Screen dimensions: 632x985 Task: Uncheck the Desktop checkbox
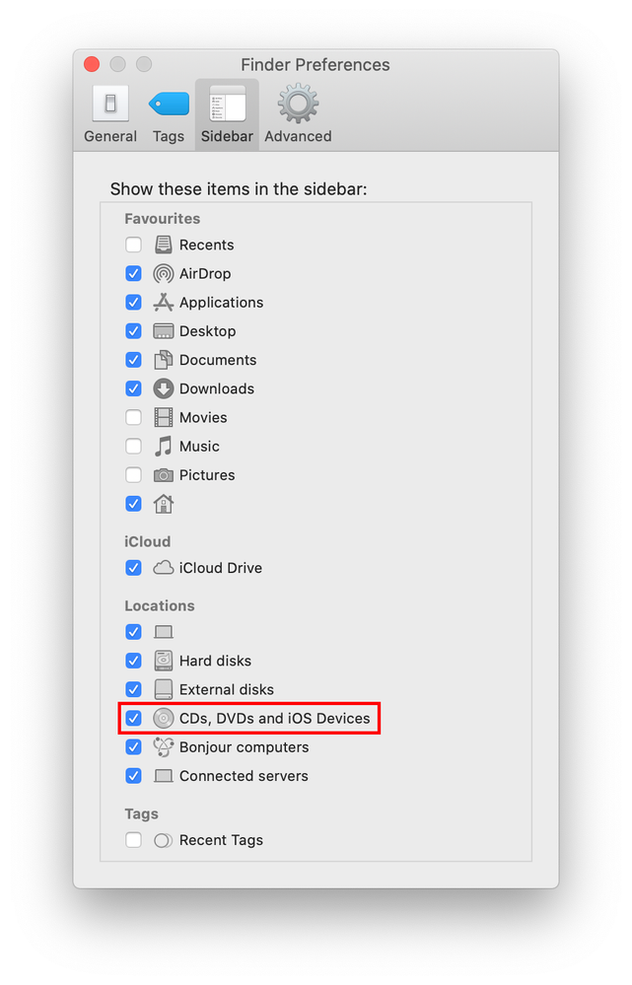click(x=134, y=331)
